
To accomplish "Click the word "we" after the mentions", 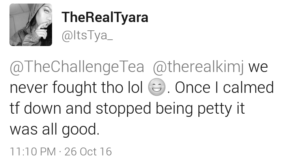I will (x=258, y=67).
